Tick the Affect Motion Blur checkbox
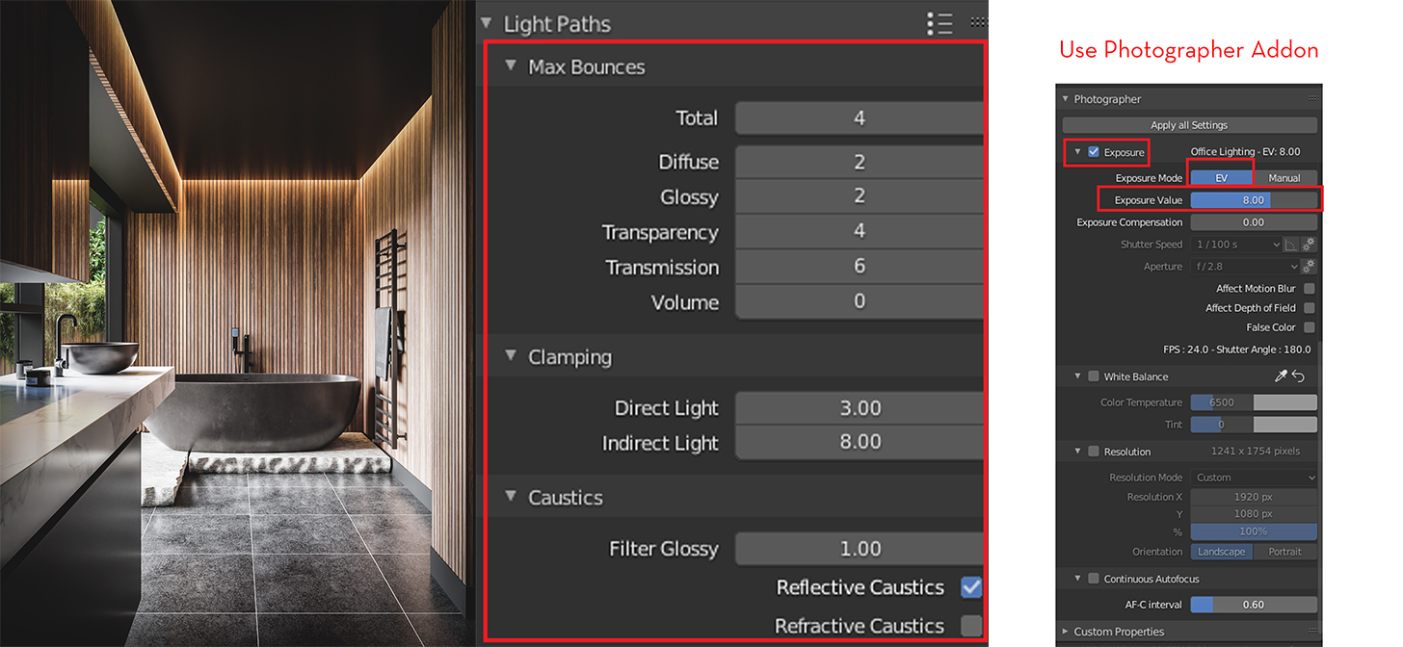The image size is (1403, 647). pyautogui.click(x=1310, y=289)
